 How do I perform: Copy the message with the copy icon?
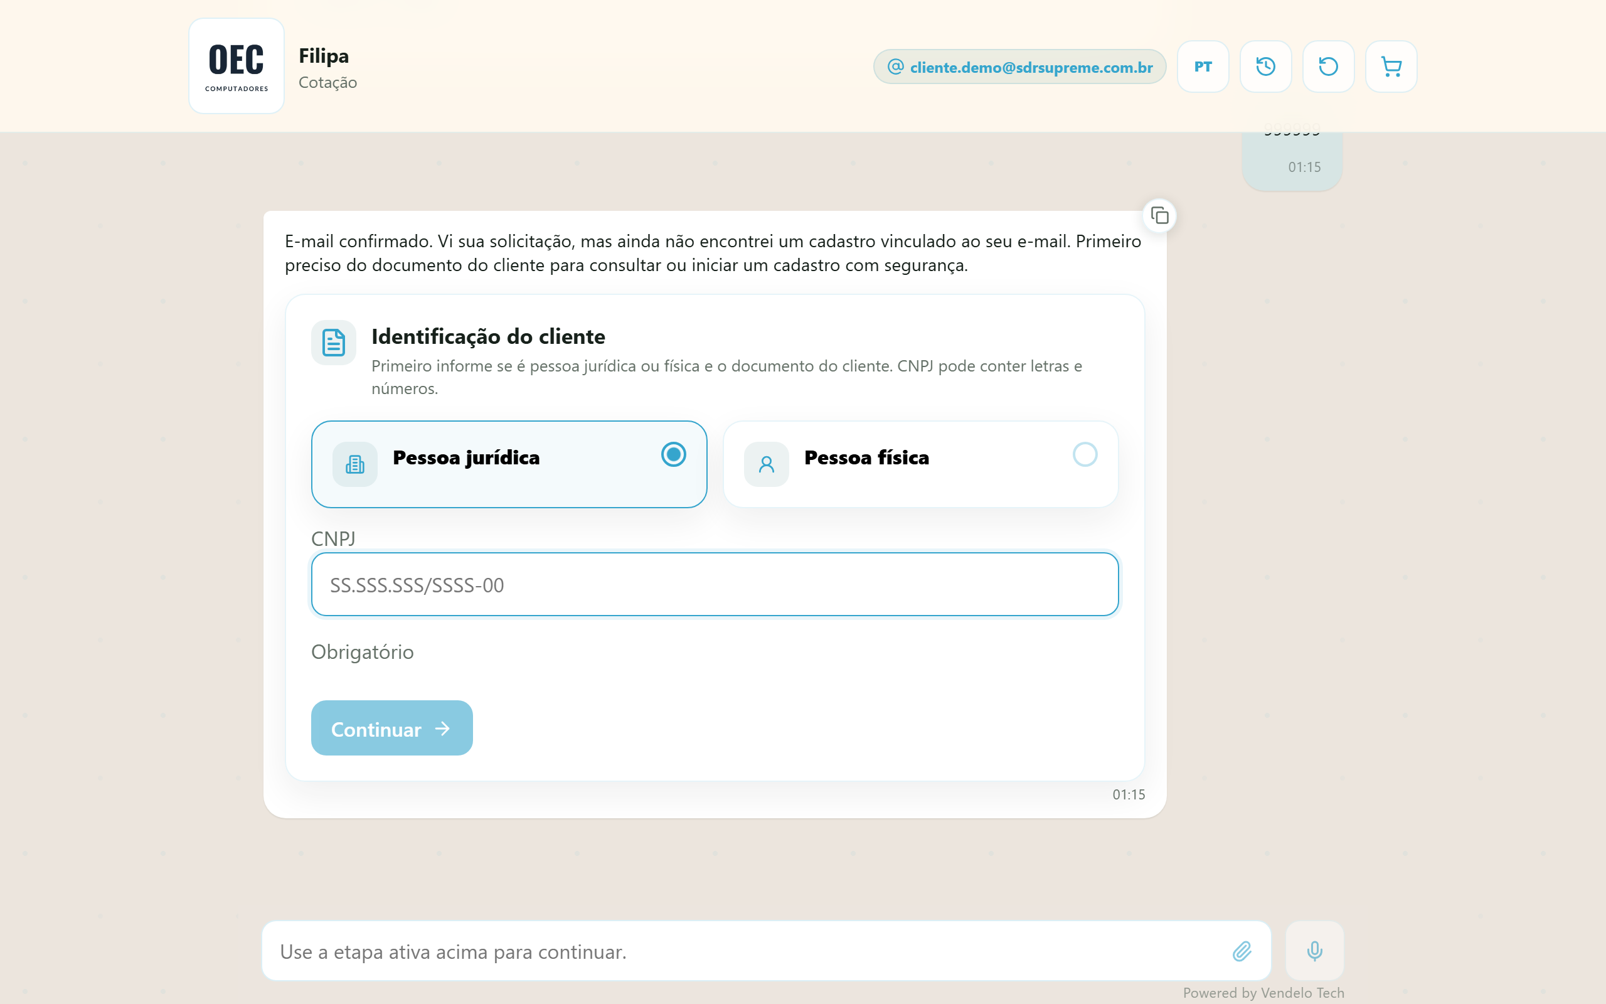pyautogui.click(x=1159, y=216)
